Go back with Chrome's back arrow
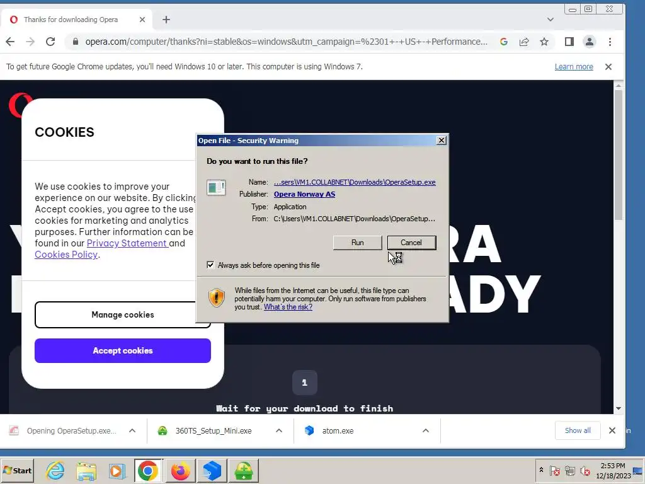The height and width of the screenshot is (484, 645). coord(10,42)
